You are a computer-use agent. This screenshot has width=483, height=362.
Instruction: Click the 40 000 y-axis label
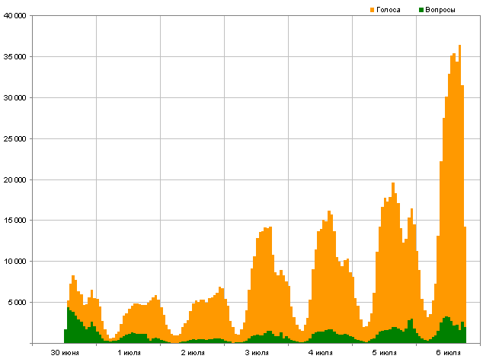click(x=15, y=16)
